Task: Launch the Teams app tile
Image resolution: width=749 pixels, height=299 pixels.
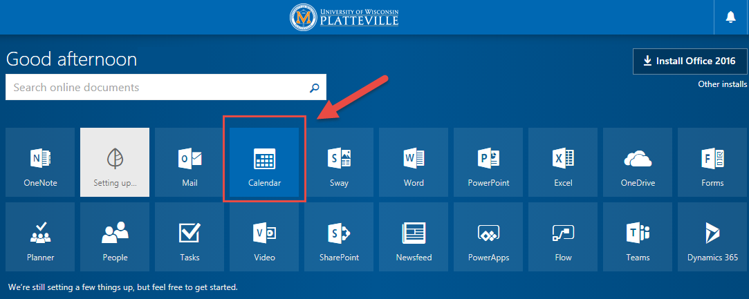Action: (x=638, y=237)
